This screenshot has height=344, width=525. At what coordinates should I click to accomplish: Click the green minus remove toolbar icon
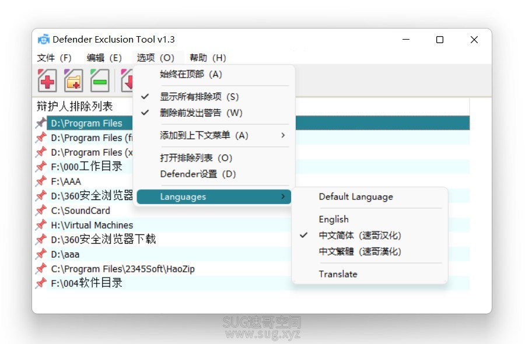tap(99, 80)
